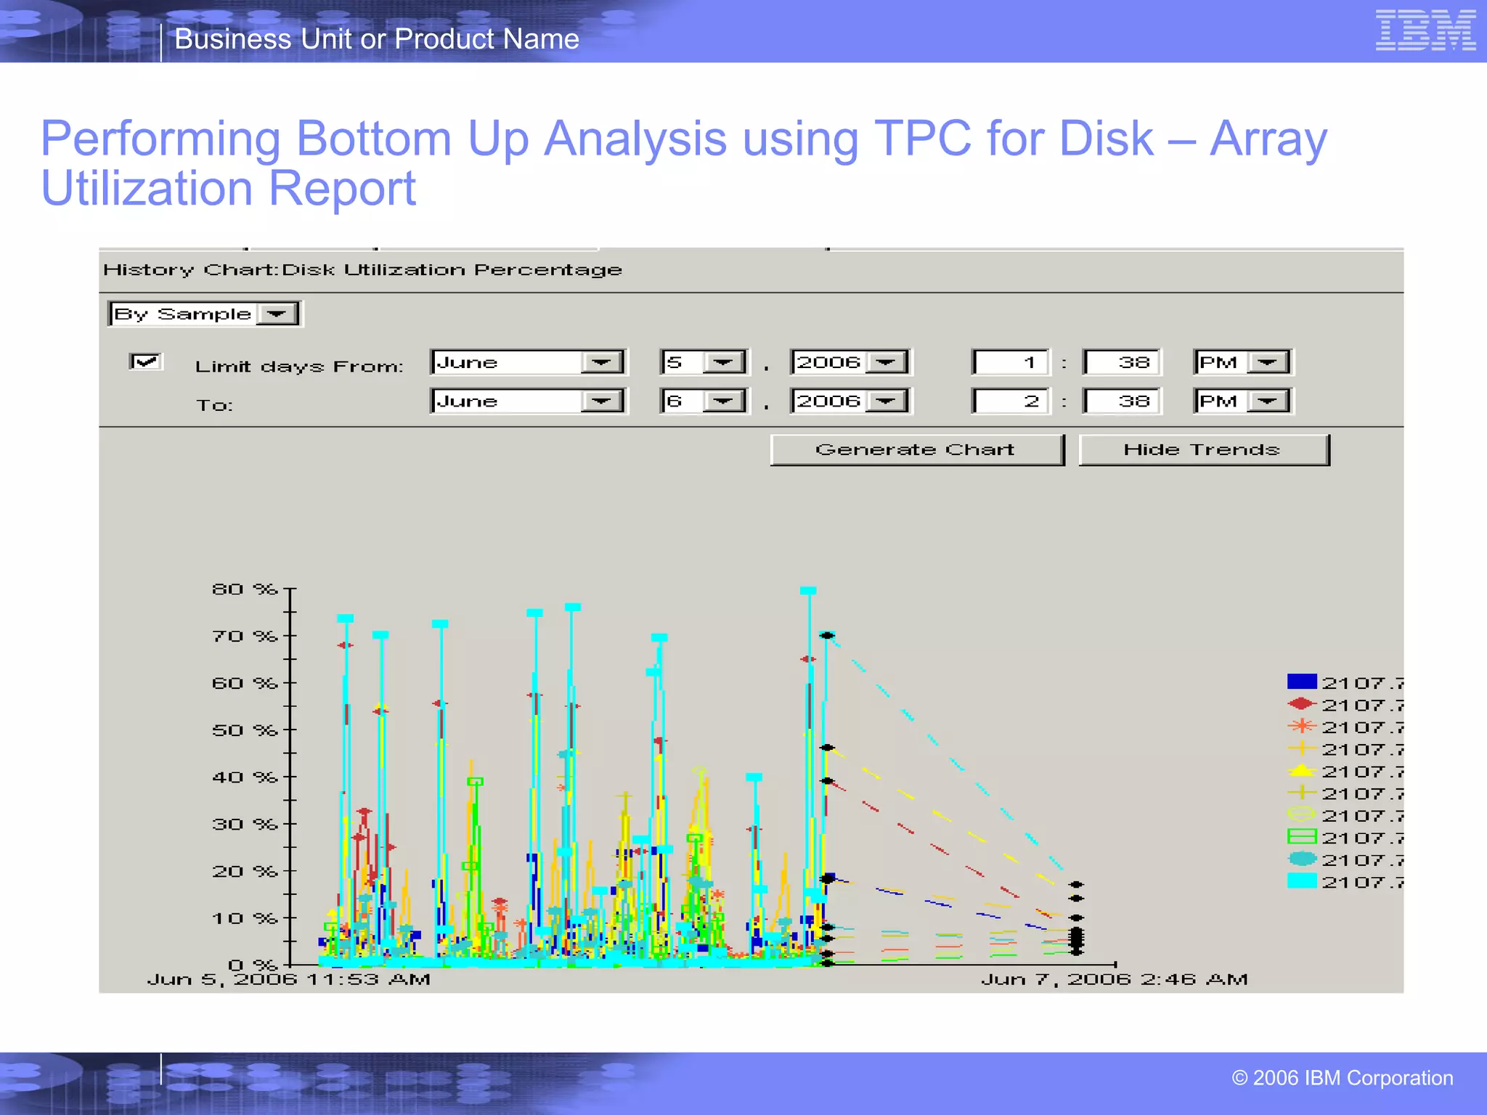Image resolution: width=1487 pixels, height=1115 pixels.
Task: Click the From hour field showing 1
Action: [1011, 362]
